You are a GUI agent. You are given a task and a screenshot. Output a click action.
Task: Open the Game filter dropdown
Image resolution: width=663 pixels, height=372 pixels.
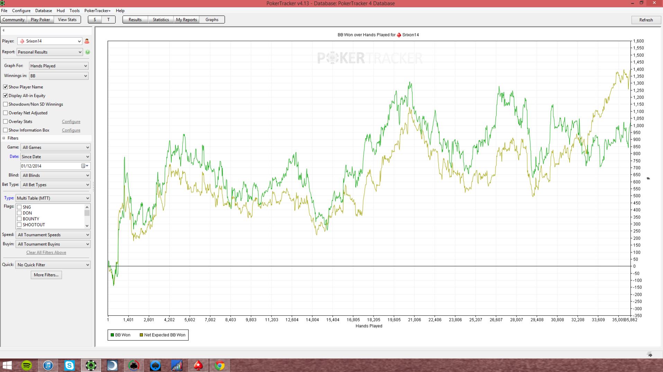(x=55, y=148)
